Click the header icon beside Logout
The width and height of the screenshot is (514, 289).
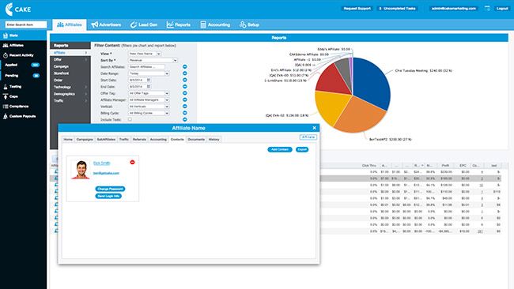[487, 9]
